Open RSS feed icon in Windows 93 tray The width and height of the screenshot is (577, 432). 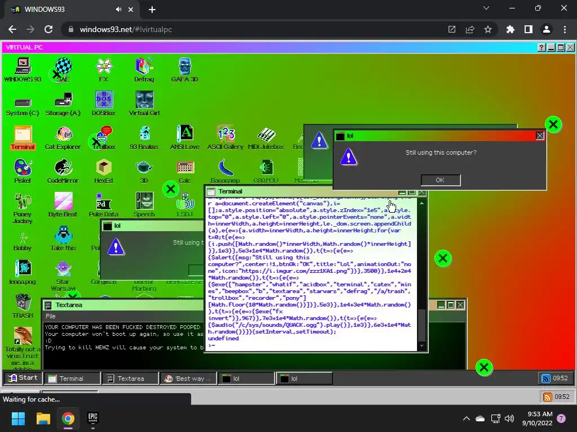coord(545,379)
